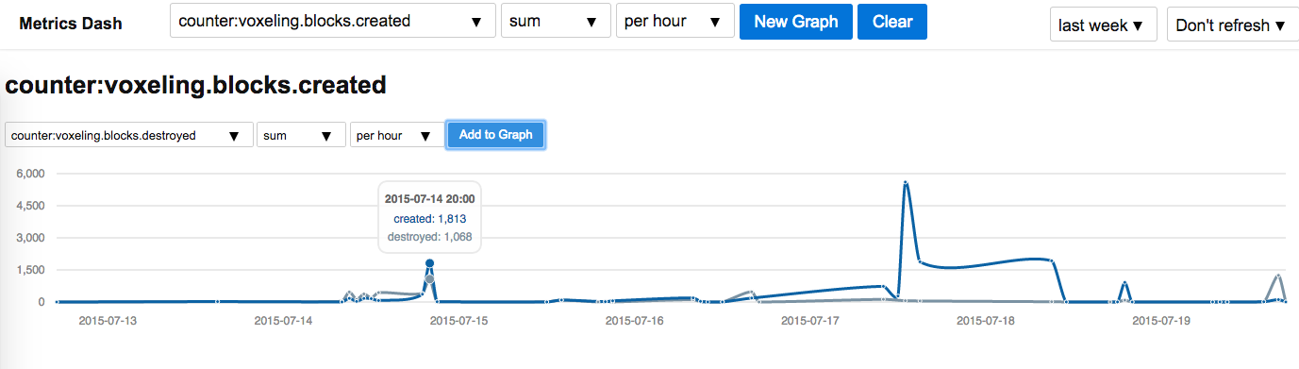Click the created data point at 2015-07-14 20:00
This screenshot has width=1299, height=369.
[x=429, y=263]
